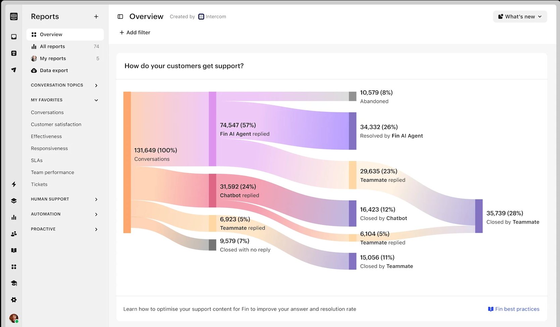Screen dimensions: 560x327
Task: Open the Reports bar chart rail icon
Action: tap(14, 218)
